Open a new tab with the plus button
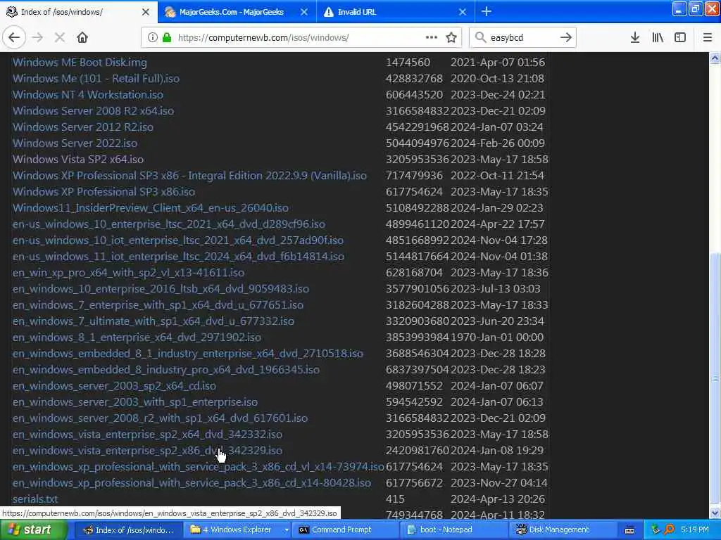 pos(487,11)
